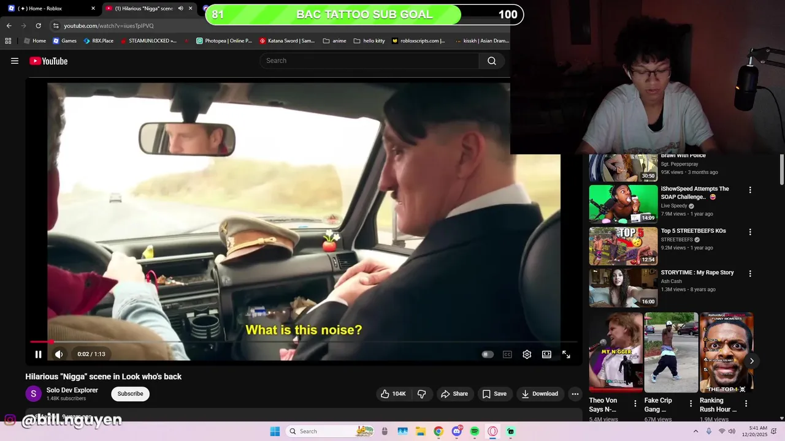785x441 pixels.
Task: Click the YouTube logo
Action: [48, 61]
